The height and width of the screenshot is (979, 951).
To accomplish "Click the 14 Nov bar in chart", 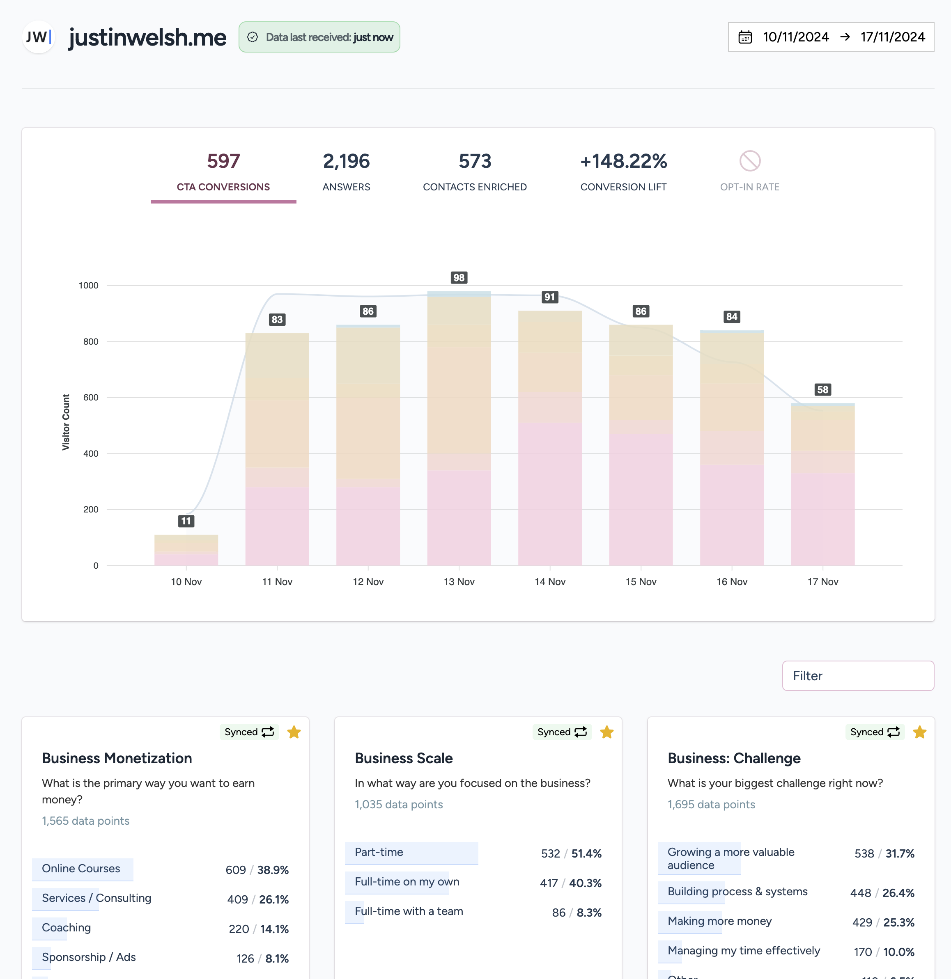I will tap(550, 438).
